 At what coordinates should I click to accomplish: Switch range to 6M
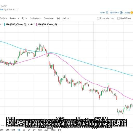pyautogui.click(x=7, y=130)
